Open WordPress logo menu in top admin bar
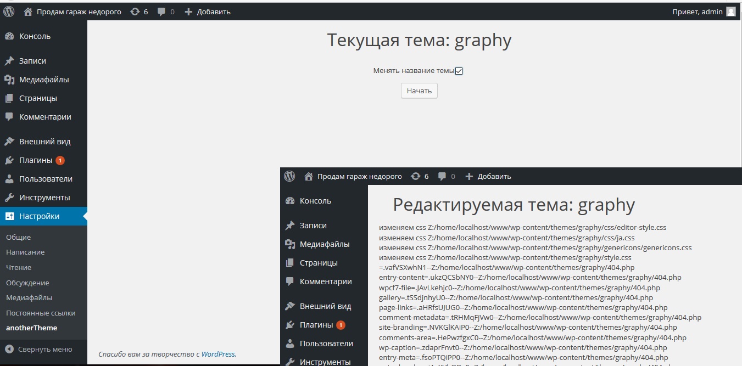This screenshot has width=742, height=366. (9, 12)
